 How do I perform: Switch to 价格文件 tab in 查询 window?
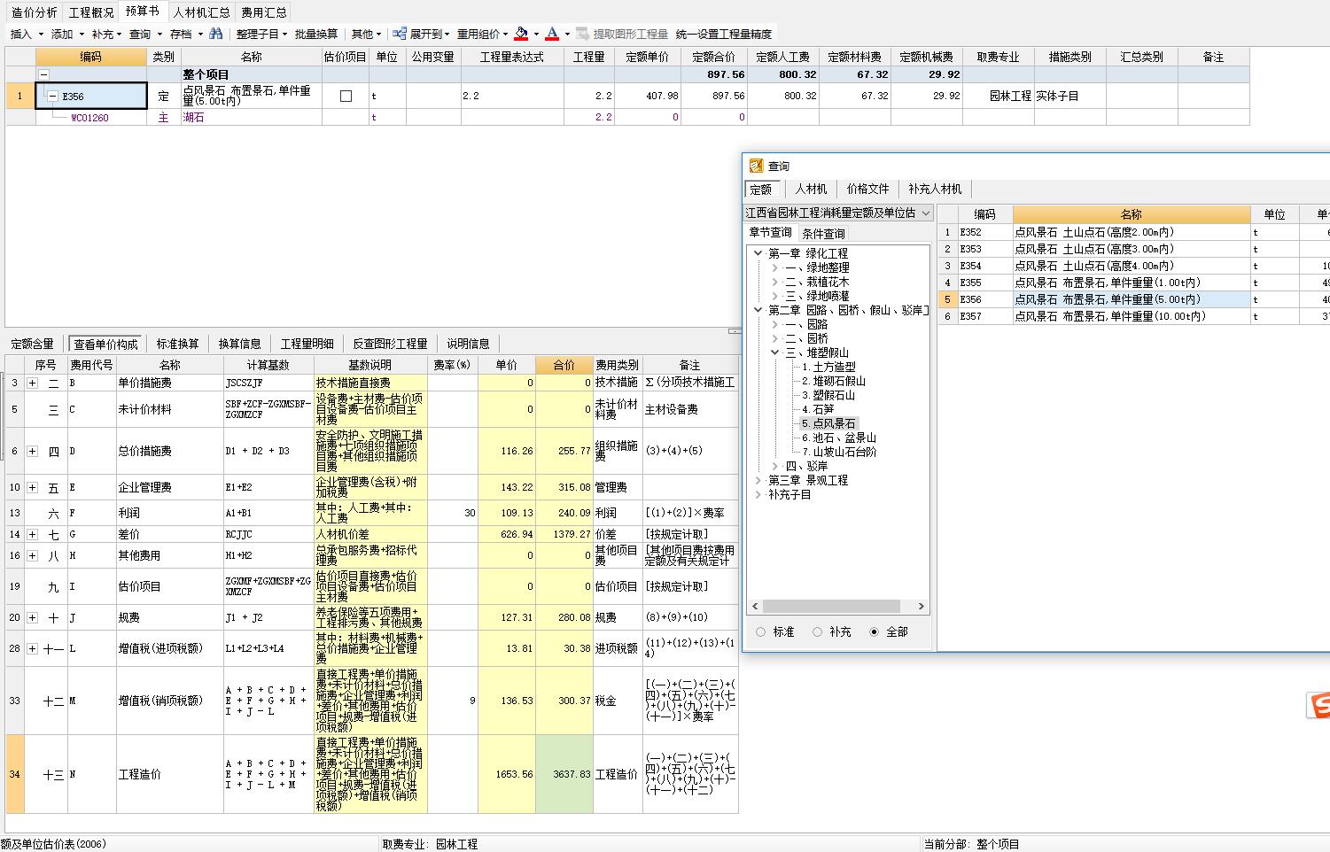tap(867, 189)
